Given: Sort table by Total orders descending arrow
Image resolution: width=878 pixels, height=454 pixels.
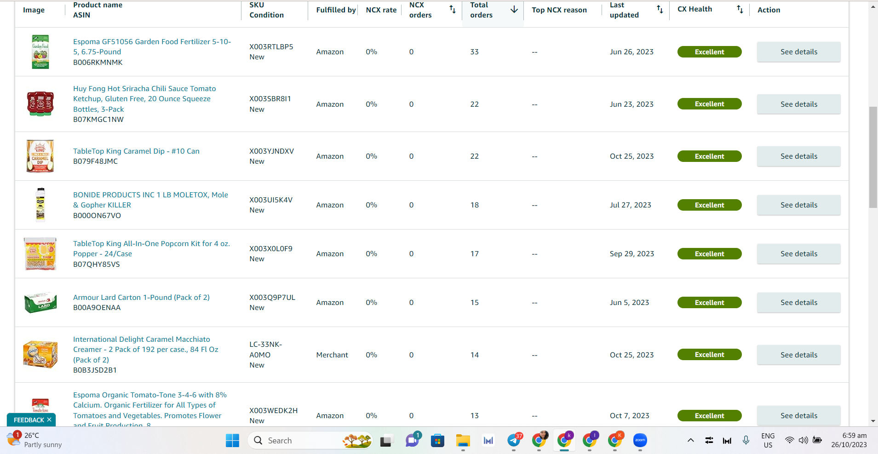Looking at the screenshot, I should [514, 10].
